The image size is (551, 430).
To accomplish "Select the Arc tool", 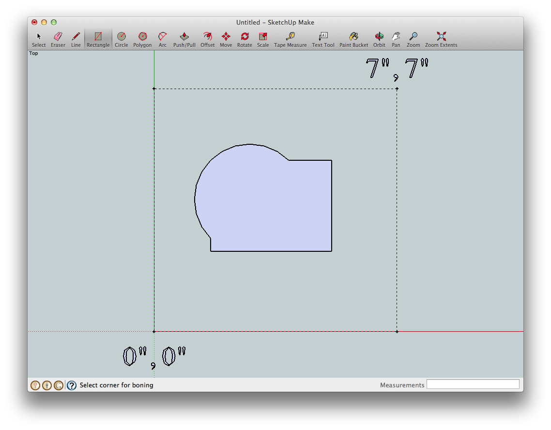I will click(163, 39).
